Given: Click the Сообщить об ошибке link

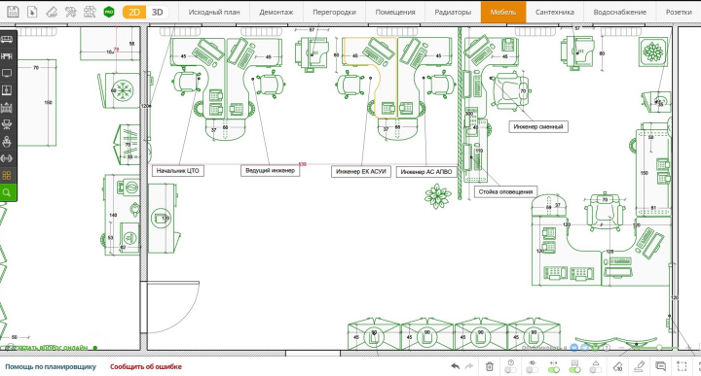Looking at the screenshot, I should pos(146,366).
